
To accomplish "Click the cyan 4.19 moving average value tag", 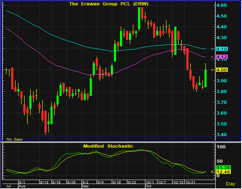I will coord(222,49).
